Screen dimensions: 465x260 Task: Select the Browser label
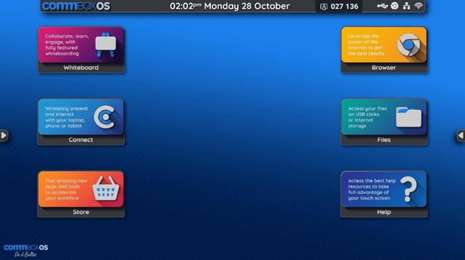384,67
